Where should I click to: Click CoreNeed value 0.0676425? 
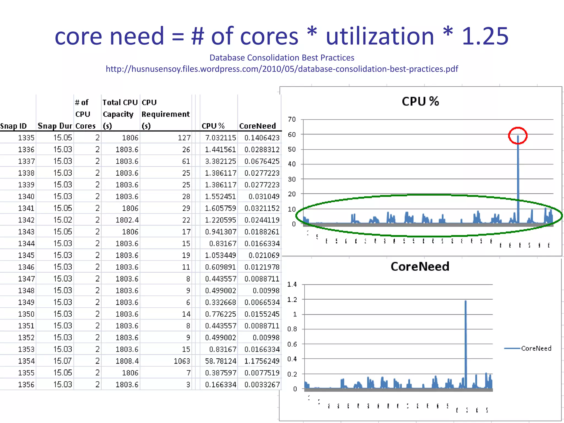[262, 161]
